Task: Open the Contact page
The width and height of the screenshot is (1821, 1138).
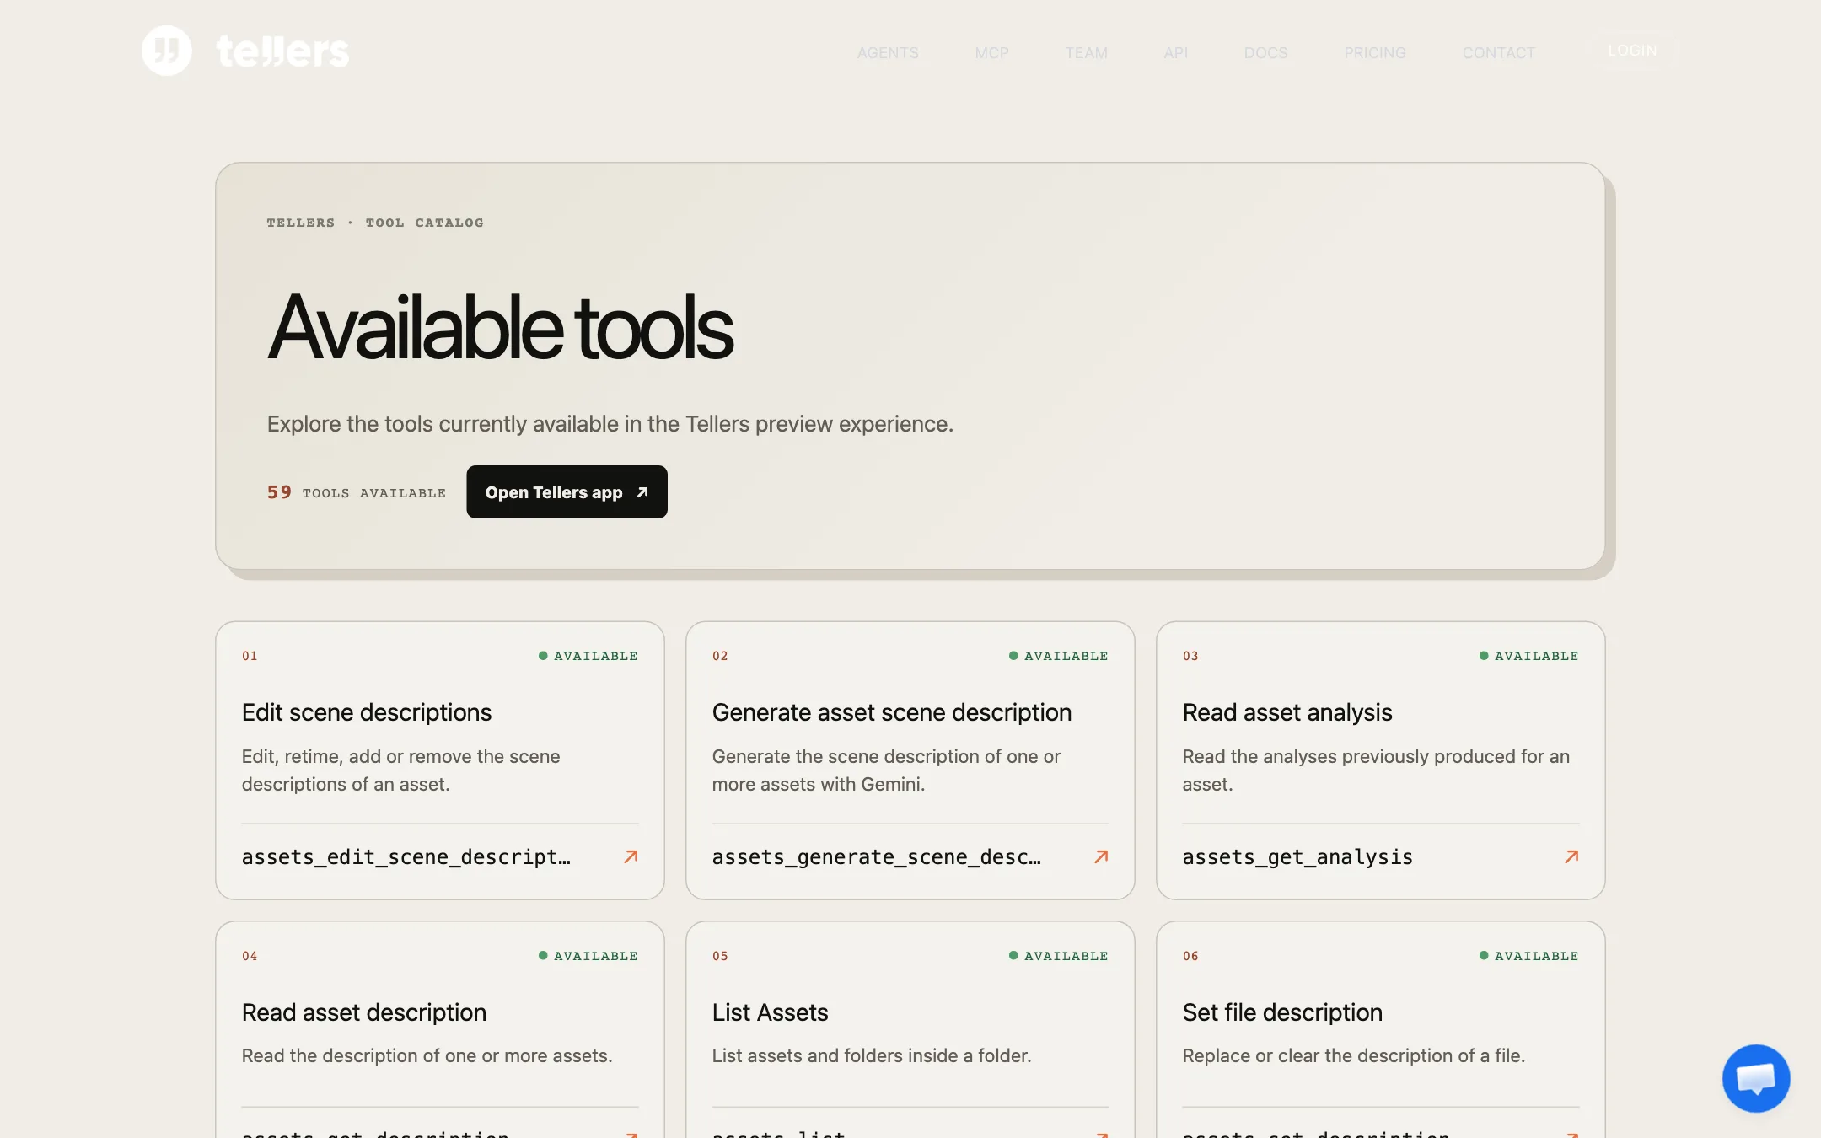Action: point(1499,52)
